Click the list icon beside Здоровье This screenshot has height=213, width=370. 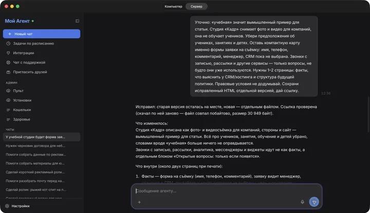tap(8, 119)
